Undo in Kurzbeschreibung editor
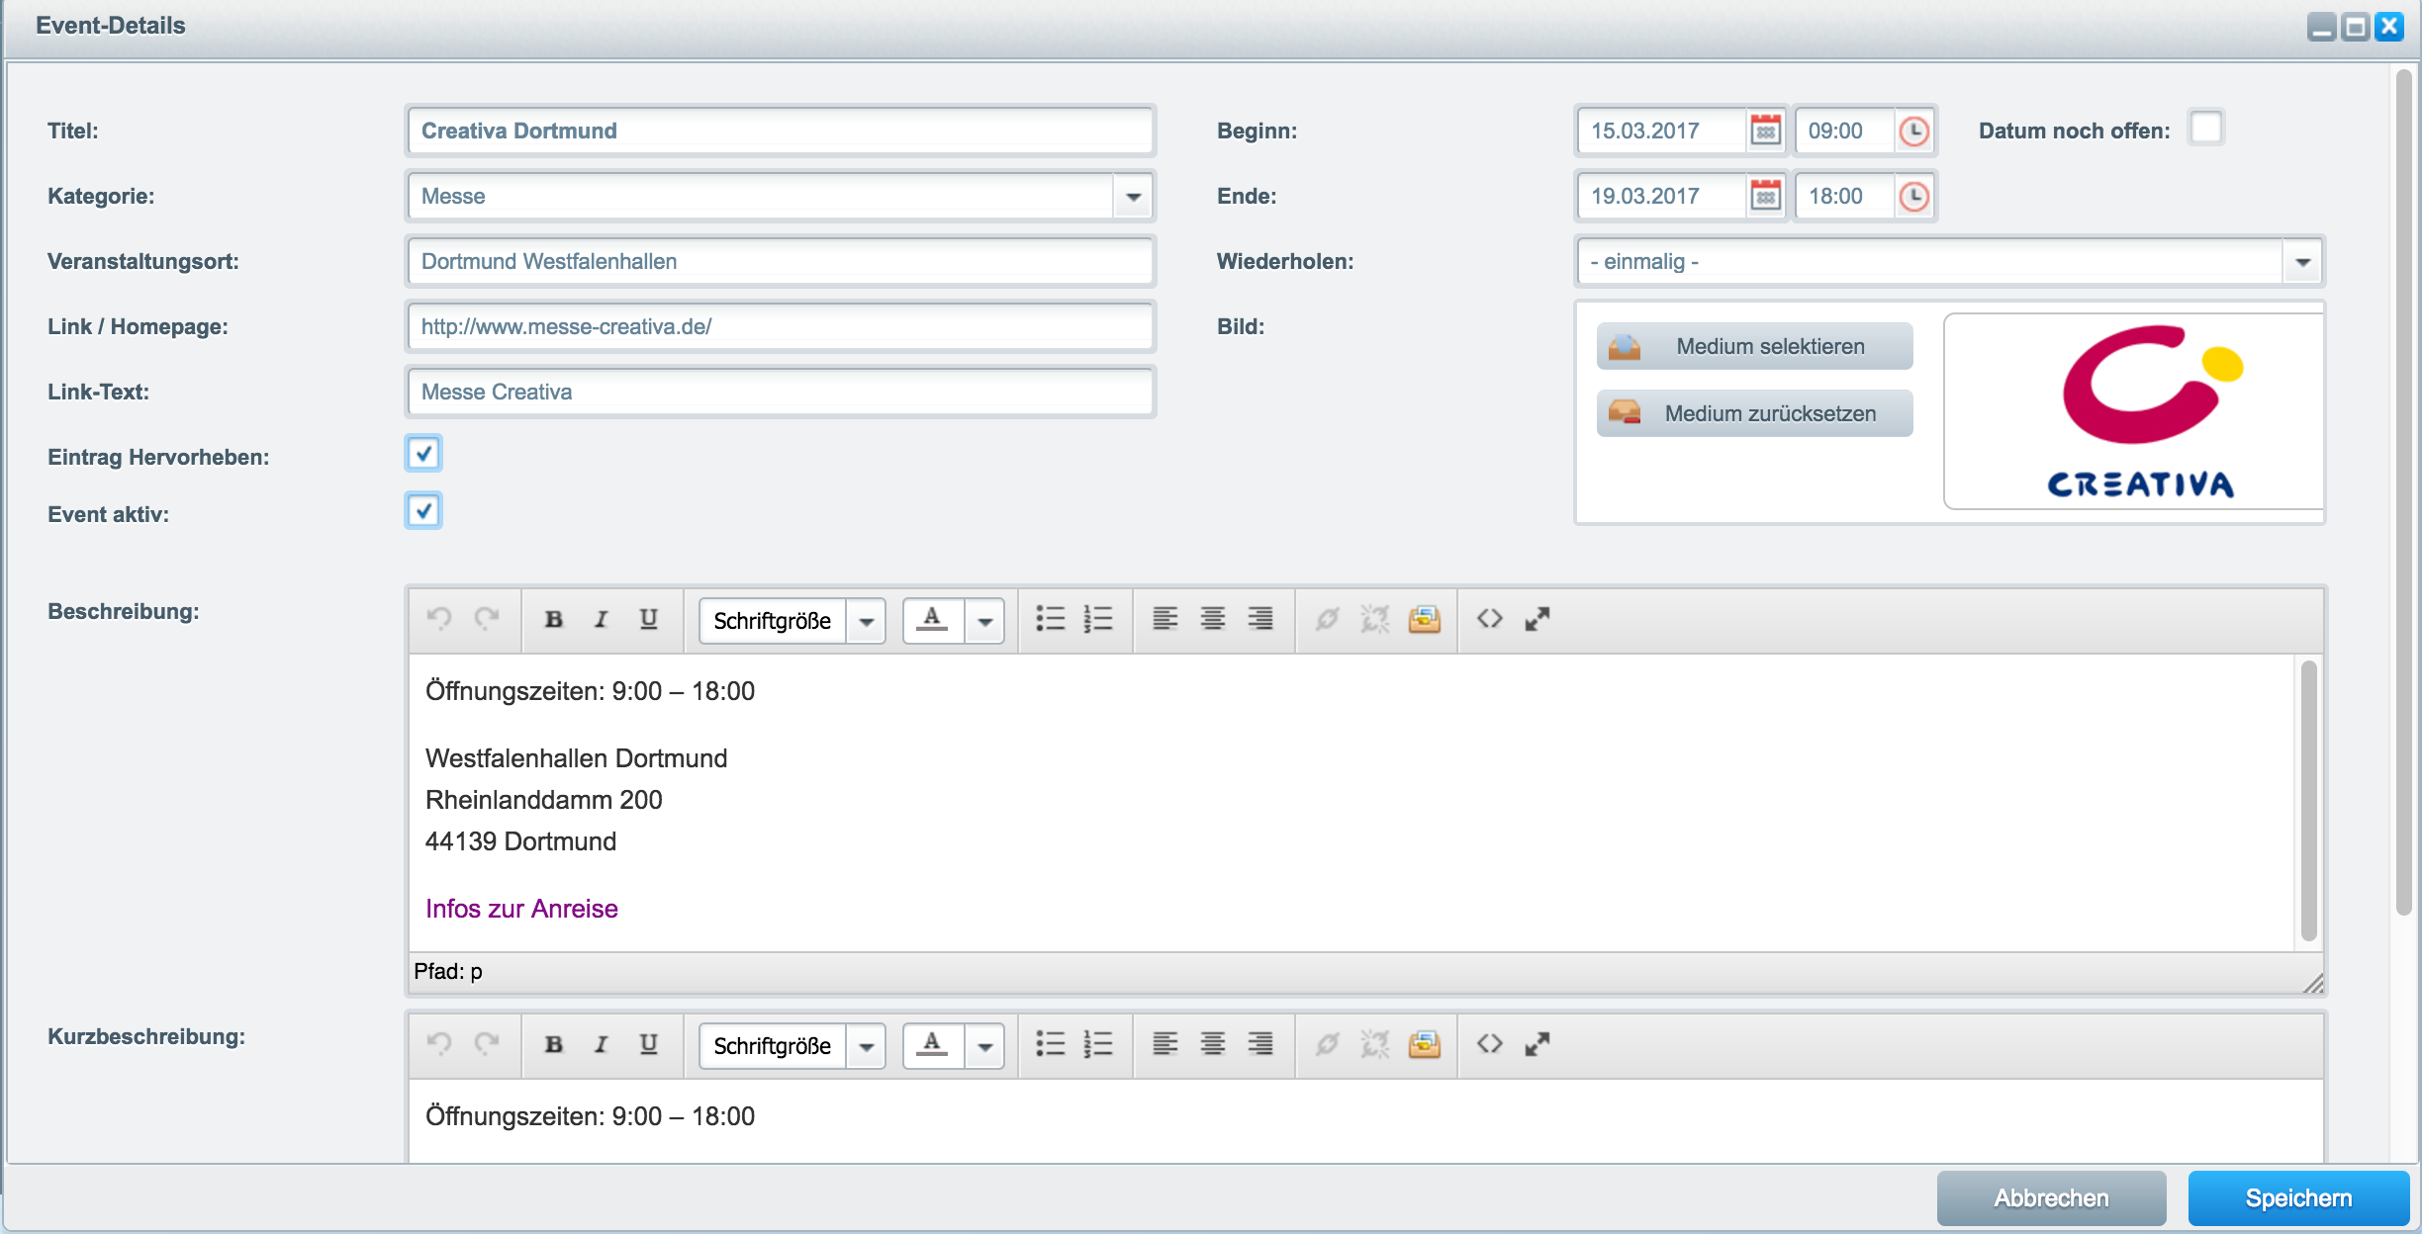This screenshot has width=2422, height=1234. tap(439, 1044)
